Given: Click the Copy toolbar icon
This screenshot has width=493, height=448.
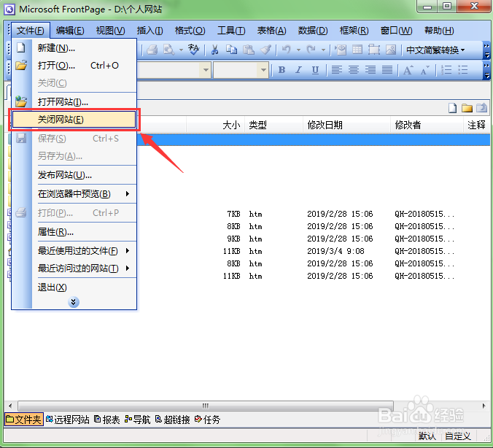Looking at the screenshot, I should [x=232, y=50].
